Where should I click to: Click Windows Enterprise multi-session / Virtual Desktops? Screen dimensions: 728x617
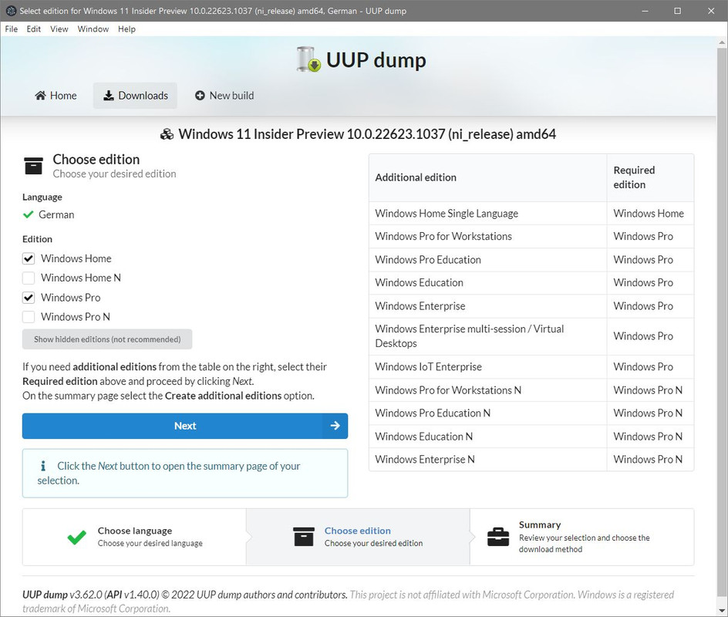point(488,336)
